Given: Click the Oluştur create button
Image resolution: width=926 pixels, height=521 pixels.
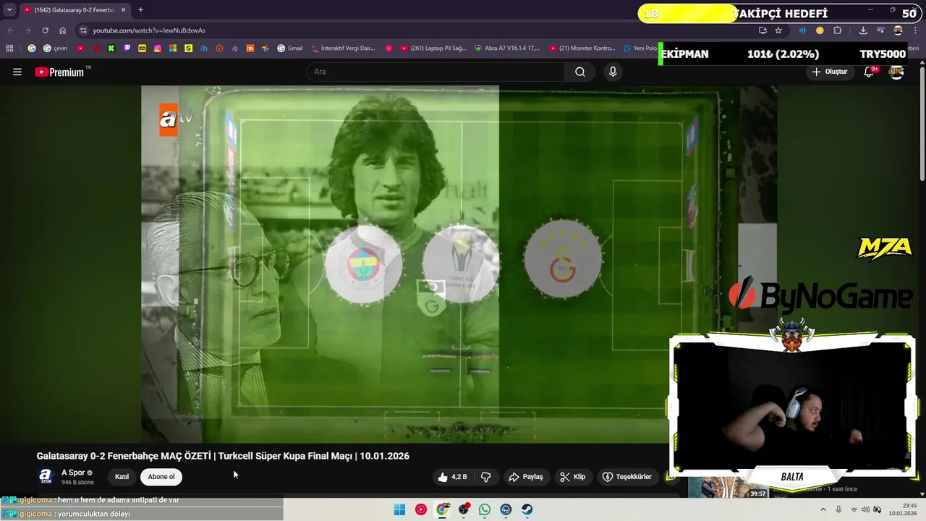Looking at the screenshot, I should point(829,72).
